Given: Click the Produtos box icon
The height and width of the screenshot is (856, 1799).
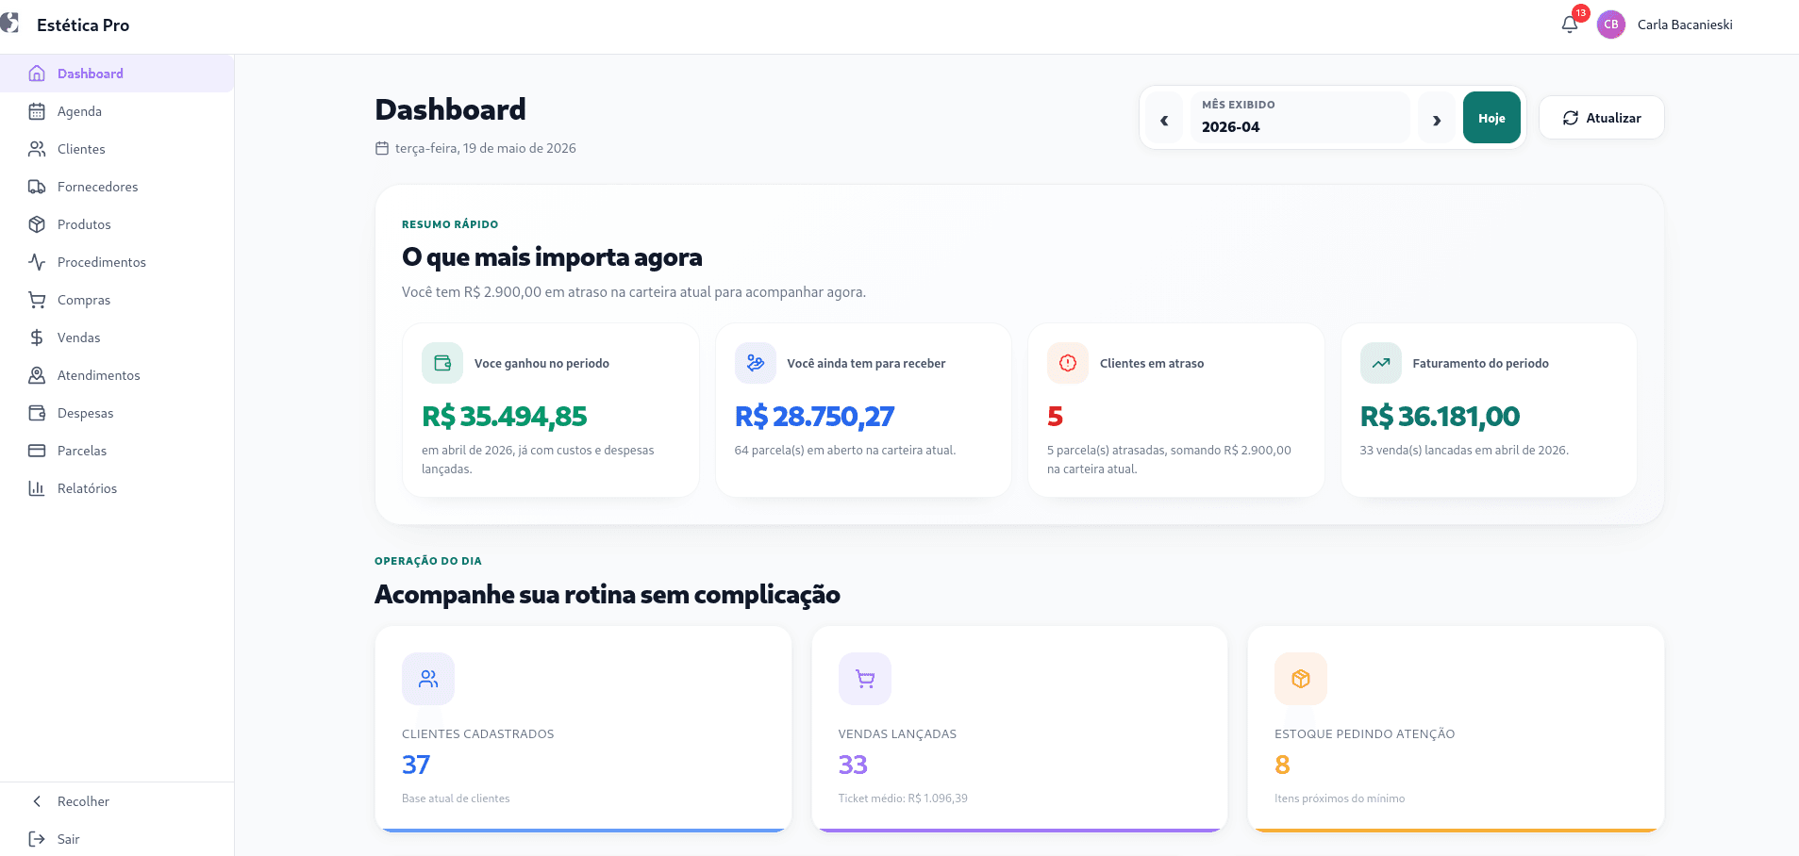Looking at the screenshot, I should pyautogui.click(x=37, y=224).
